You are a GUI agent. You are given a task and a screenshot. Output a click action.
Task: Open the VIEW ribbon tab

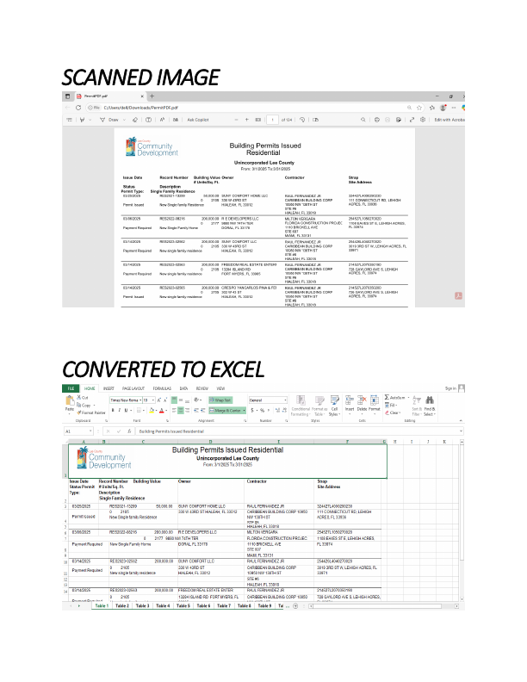click(x=220, y=388)
